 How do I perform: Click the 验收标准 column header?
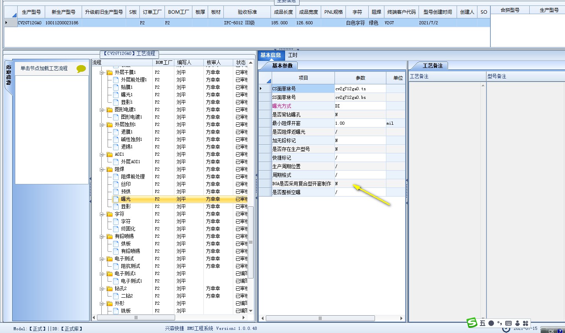coord(247,12)
